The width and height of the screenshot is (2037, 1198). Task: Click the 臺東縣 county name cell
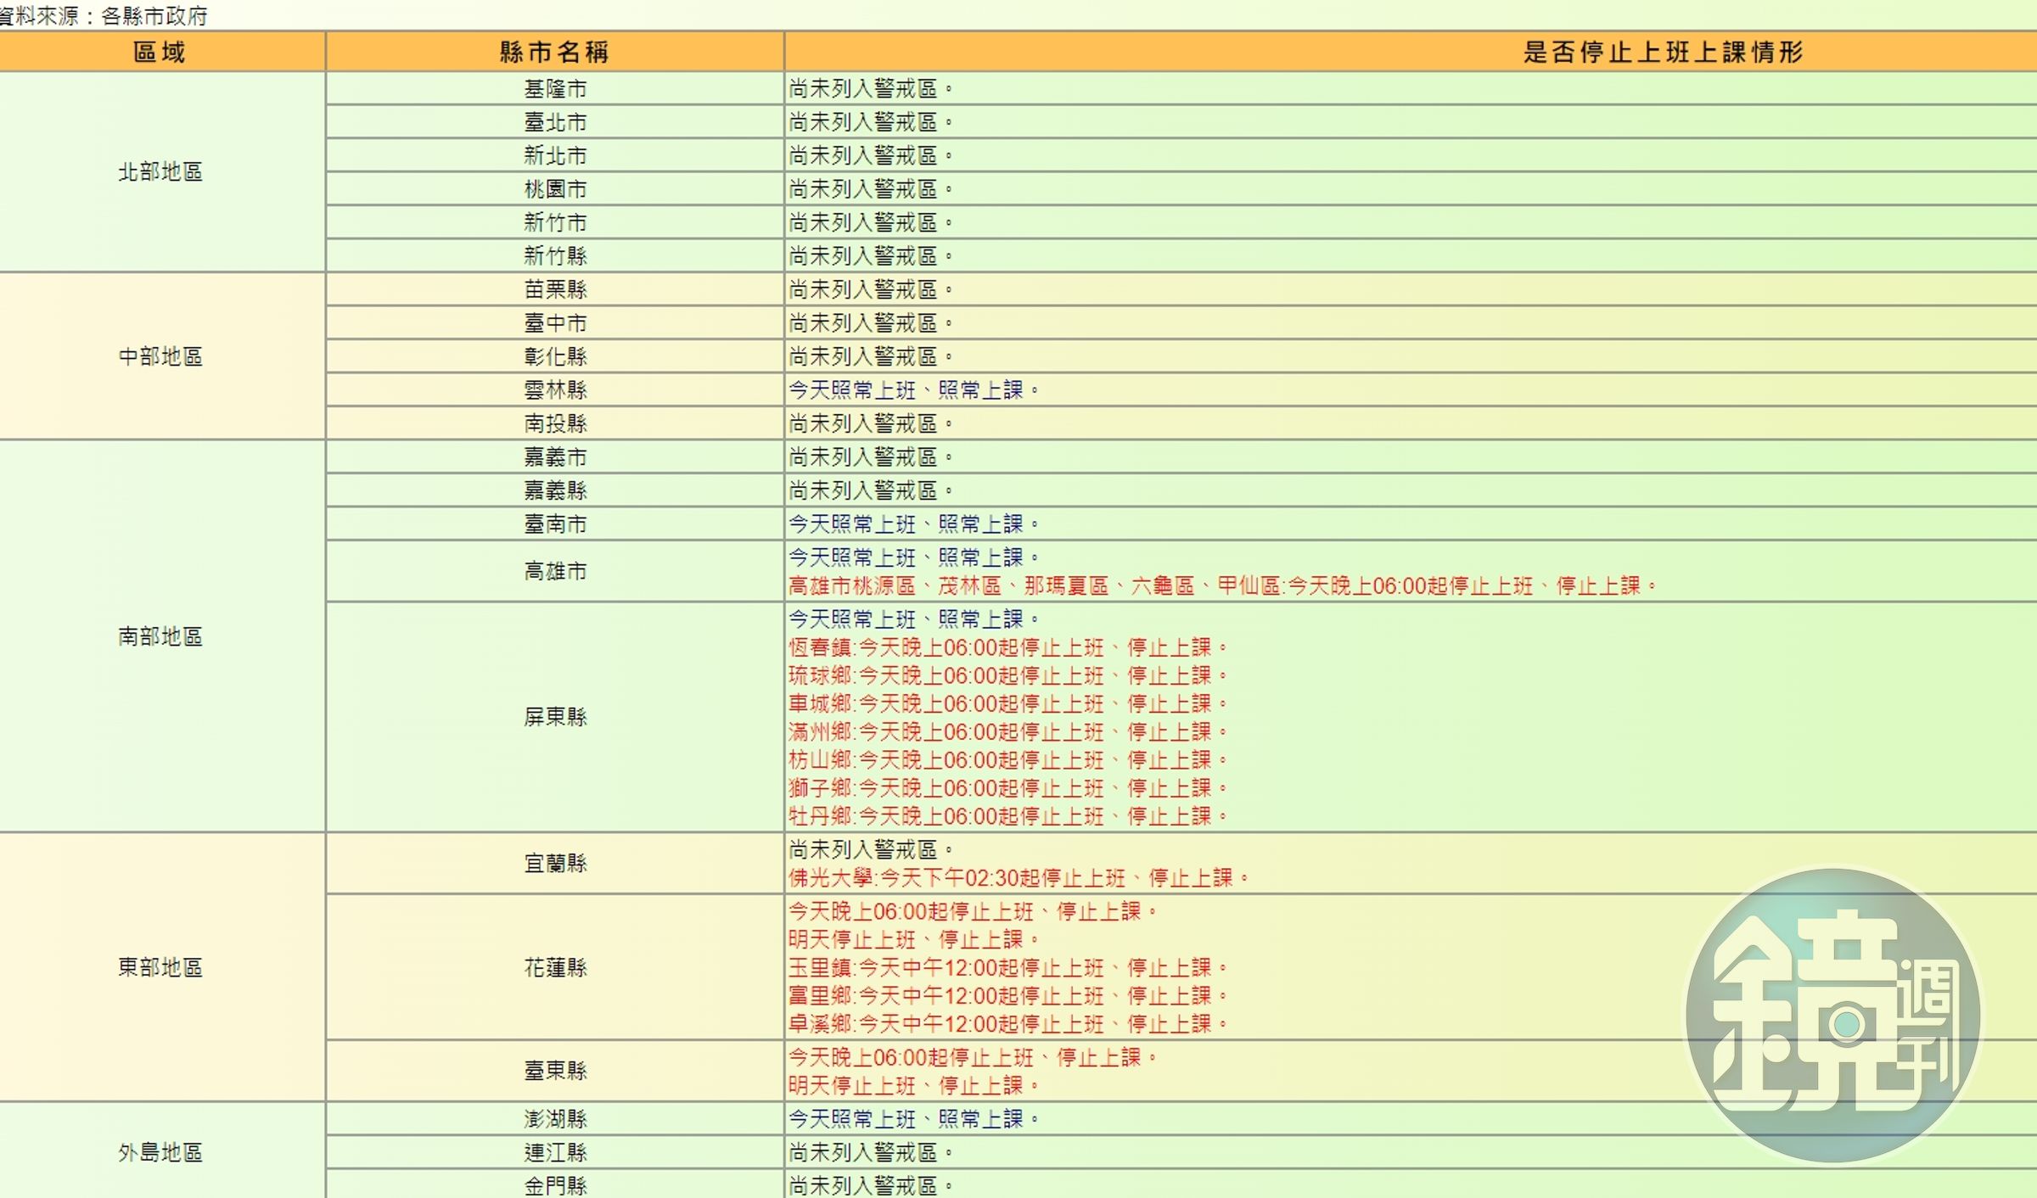point(555,1071)
